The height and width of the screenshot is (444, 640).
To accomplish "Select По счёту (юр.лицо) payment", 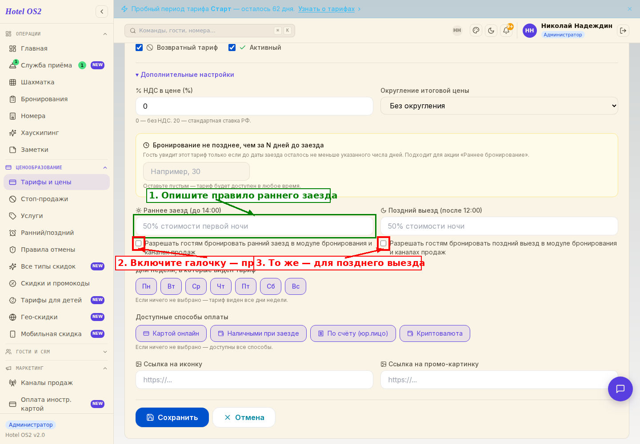I will (x=353, y=333).
